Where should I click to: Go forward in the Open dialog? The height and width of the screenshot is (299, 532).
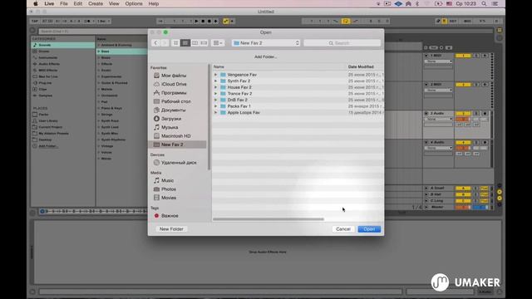point(165,43)
